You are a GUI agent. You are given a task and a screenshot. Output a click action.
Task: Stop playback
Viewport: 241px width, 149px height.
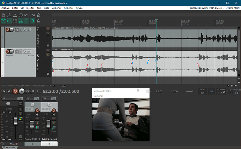[33, 91]
